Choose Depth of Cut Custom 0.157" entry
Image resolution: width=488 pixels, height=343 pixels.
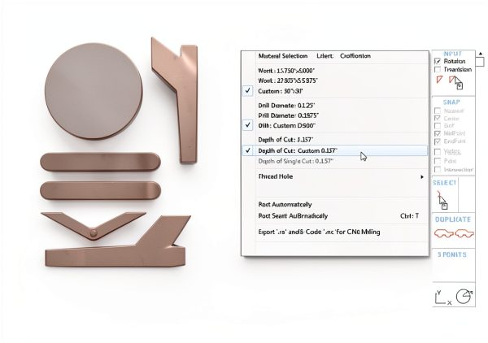click(335, 151)
